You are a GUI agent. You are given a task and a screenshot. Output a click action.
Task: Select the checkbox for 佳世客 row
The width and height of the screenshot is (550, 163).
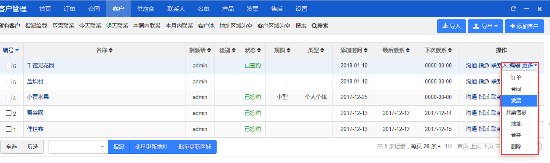8,129
